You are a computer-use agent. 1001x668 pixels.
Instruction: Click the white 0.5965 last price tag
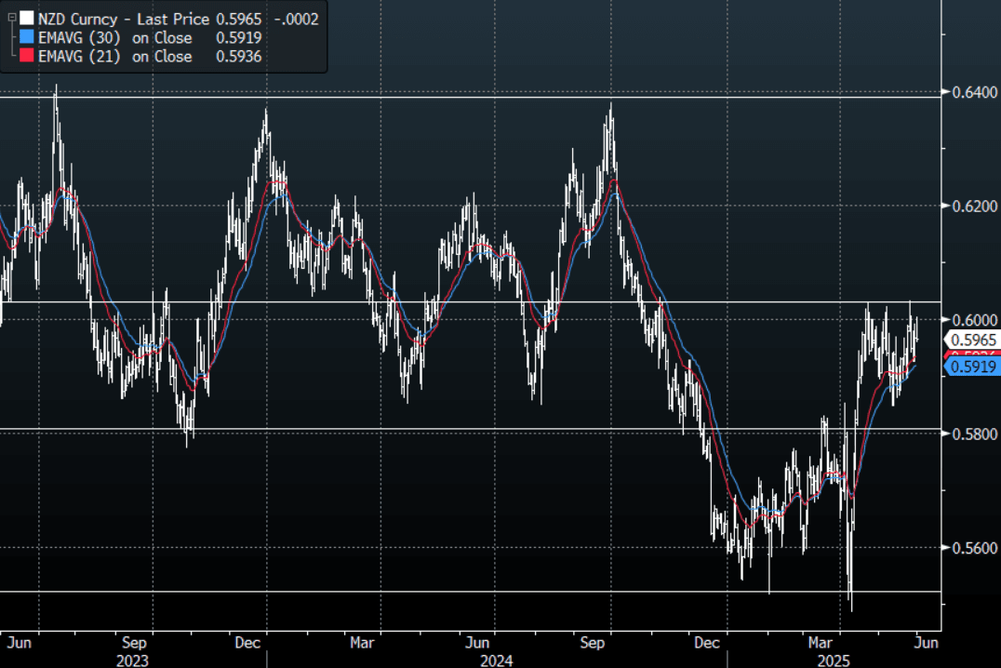click(973, 341)
